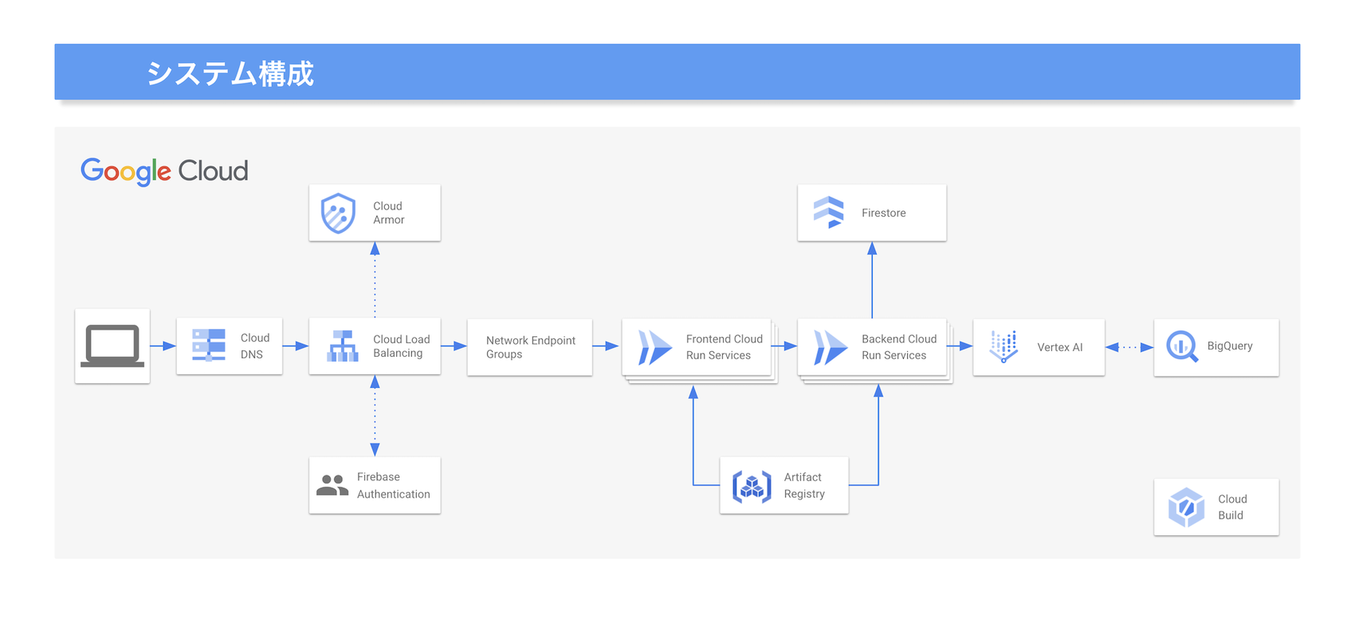
Task: Select the Firestore icon
Action: (x=828, y=213)
